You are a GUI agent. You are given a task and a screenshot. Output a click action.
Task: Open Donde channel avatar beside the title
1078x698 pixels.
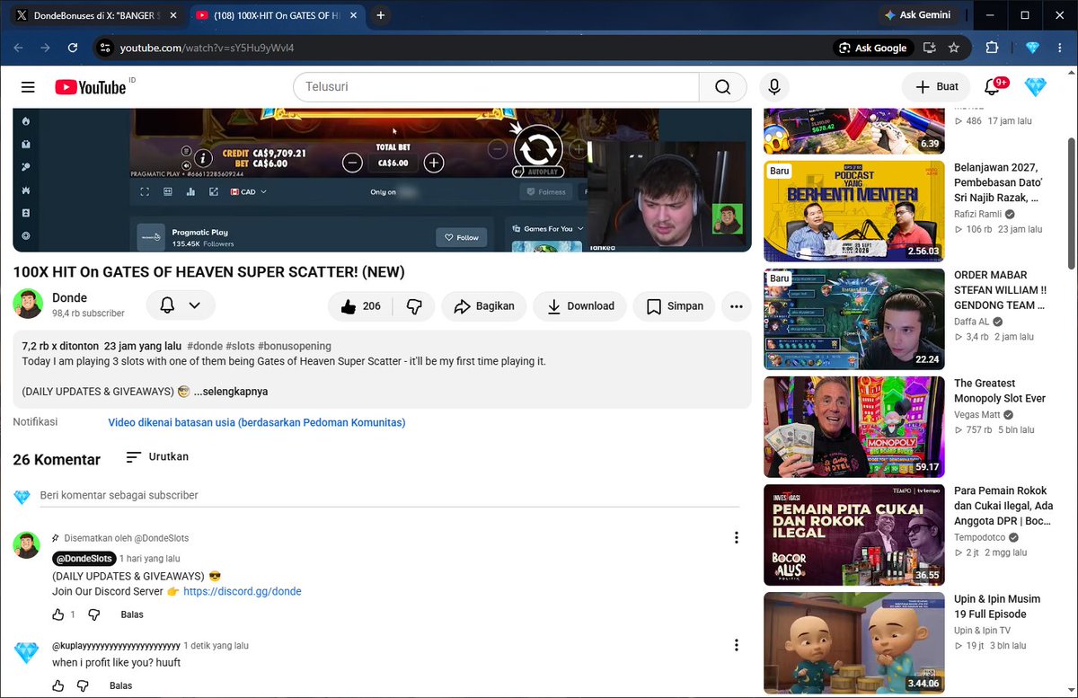[28, 305]
